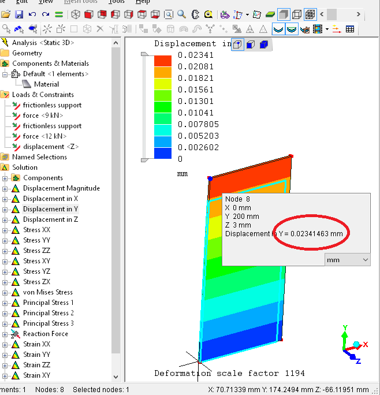Open the results table view icon

[350, 29]
